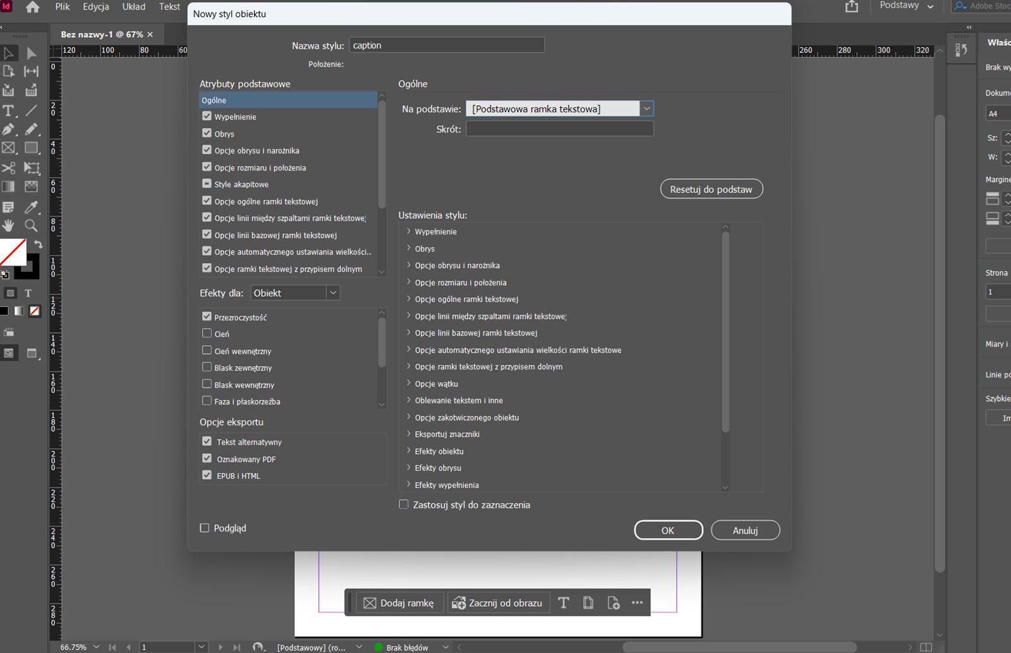1011x653 pixels.
Task: Click the Apply None swatch in toolbox
Action: (x=35, y=311)
